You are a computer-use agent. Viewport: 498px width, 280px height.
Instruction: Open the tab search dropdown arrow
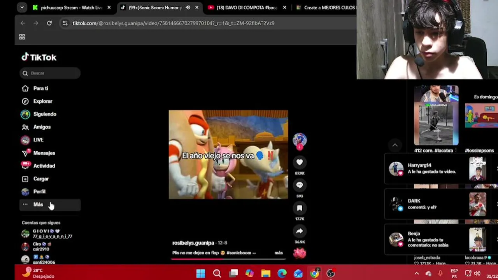coord(22,7)
